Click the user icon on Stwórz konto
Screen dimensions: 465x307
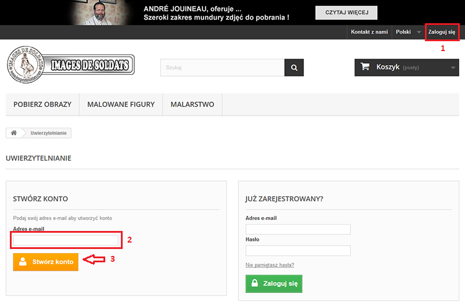(23, 262)
